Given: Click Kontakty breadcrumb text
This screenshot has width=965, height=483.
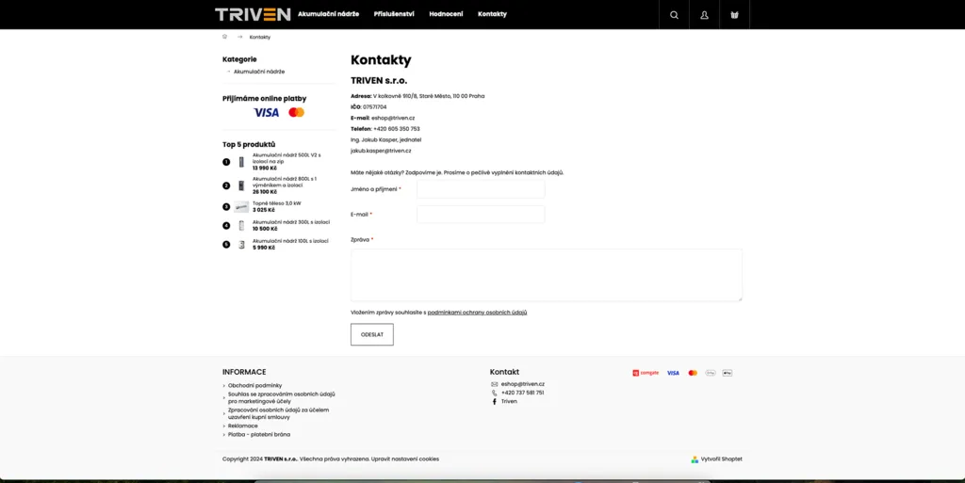Looking at the screenshot, I should click(260, 37).
